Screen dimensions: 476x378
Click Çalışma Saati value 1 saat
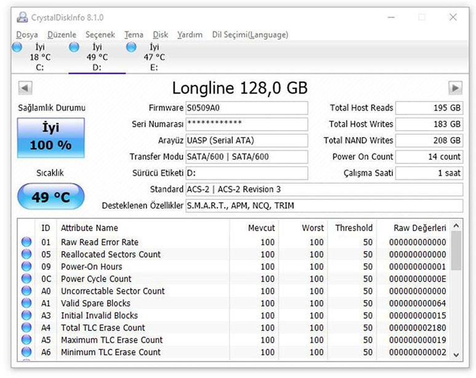click(429, 173)
